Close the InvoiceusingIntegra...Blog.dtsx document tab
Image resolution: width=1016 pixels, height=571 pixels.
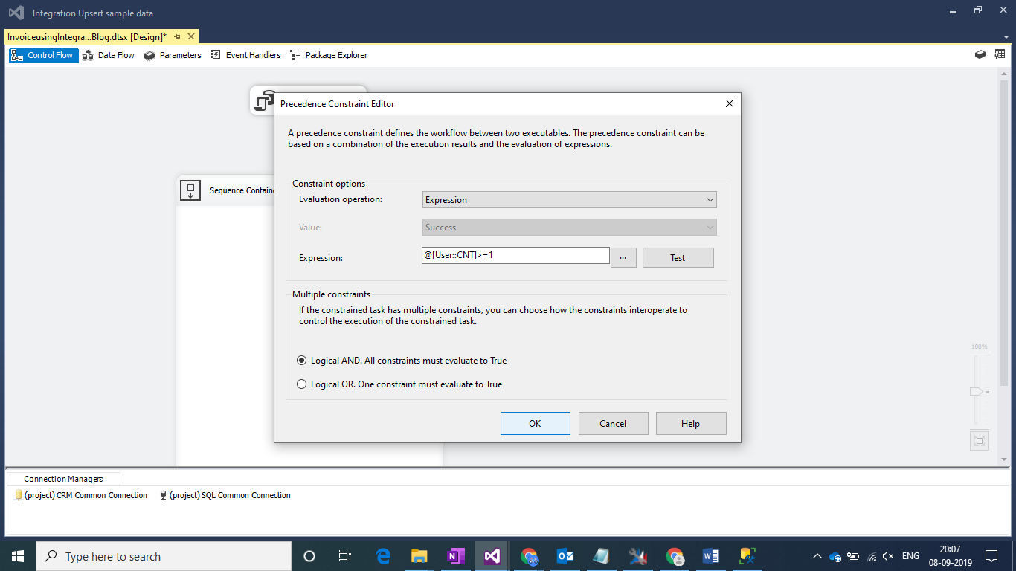191,36
